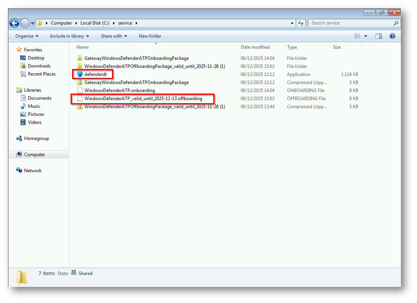Click the Application type cell for defenderdt
This screenshot has height=303, width=417.
298,74
